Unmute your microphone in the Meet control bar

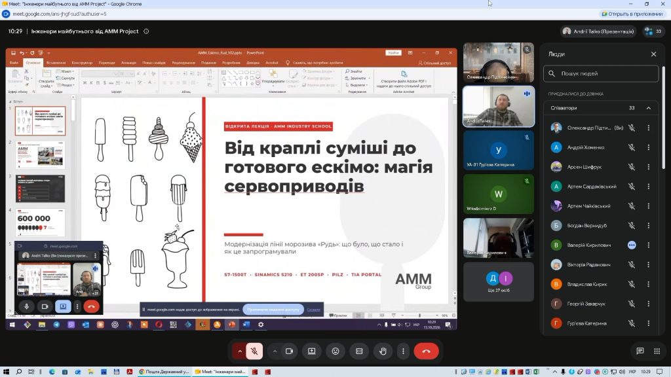pos(254,351)
